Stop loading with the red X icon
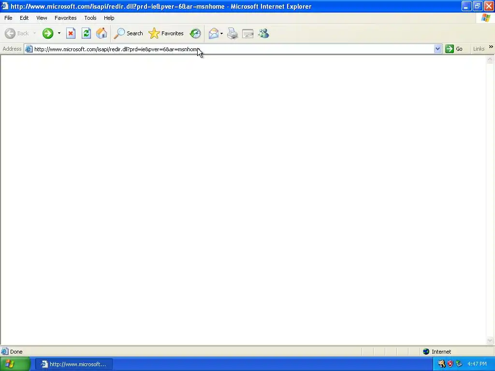The width and height of the screenshot is (495, 371). [x=71, y=33]
